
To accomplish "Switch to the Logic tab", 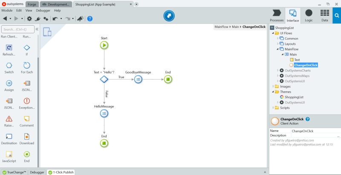I will pyautogui.click(x=309, y=15).
